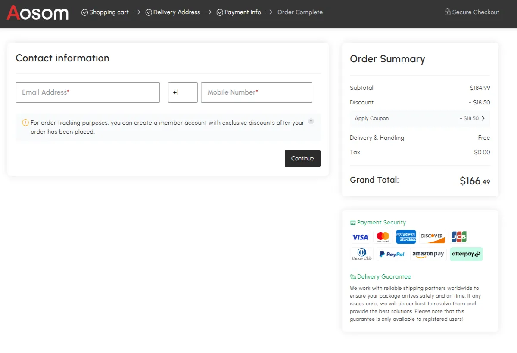Select the PayPal payment icon
The image size is (517, 353).
point(392,254)
